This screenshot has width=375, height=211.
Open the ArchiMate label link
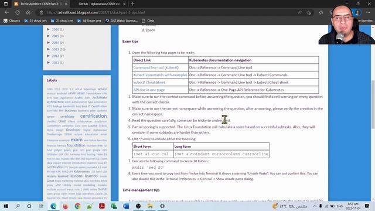100,98
